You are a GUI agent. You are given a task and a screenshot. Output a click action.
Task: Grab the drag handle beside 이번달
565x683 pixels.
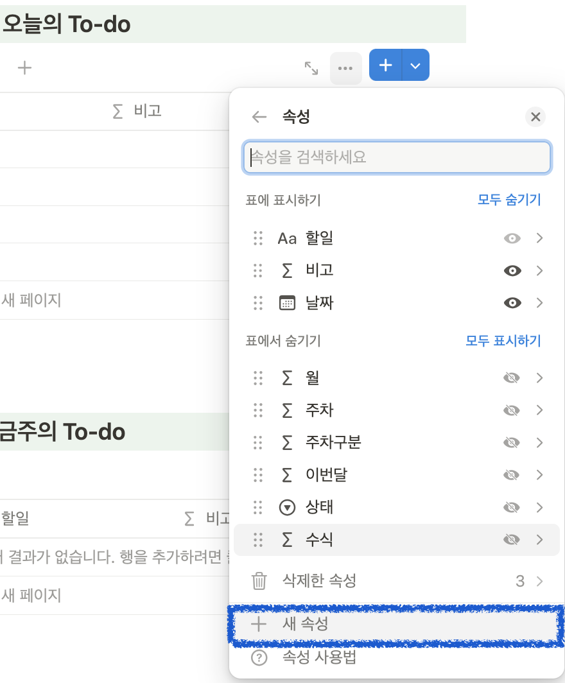coord(259,474)
